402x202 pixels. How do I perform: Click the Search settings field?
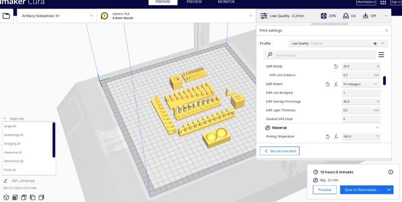pyautogui.click(x=320, y=55)
